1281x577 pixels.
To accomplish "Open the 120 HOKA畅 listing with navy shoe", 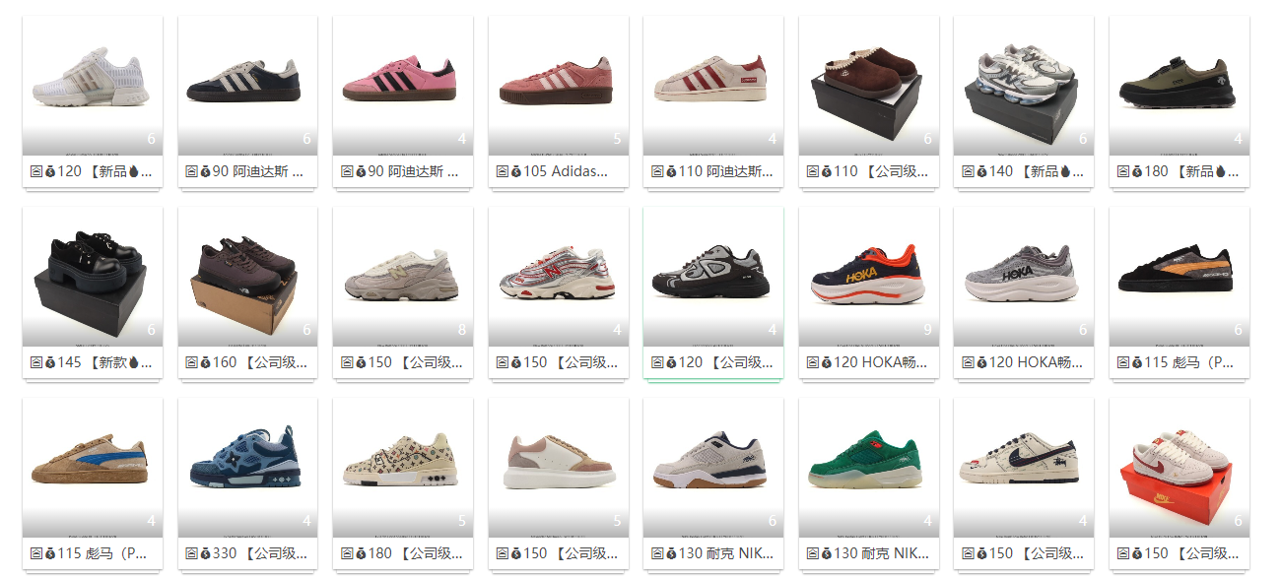I will 882,362.
